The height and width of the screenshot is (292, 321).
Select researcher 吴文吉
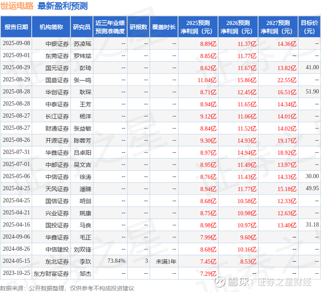point(82,165)
